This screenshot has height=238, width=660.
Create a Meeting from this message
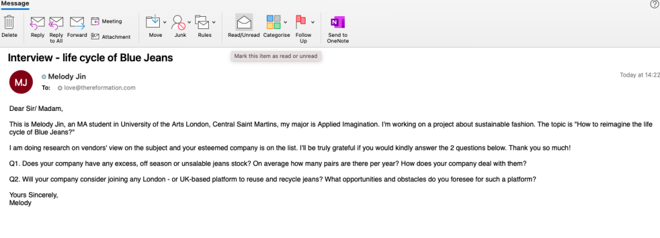106,21
